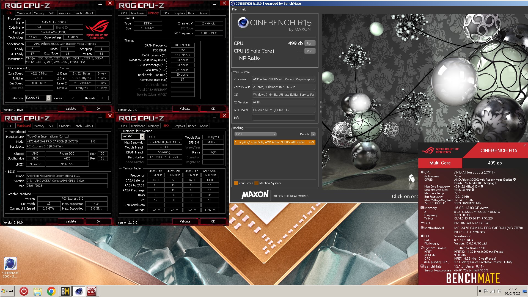Screen dimensions: 528x297
Task: Run the CPU (Single Core) test
Action: pos(310,51)
